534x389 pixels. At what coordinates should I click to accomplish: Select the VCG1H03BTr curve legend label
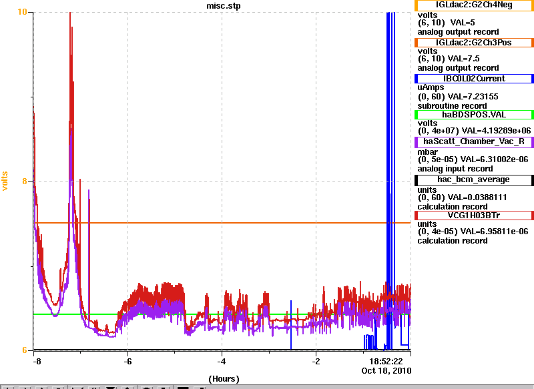(x=474, y=216)
